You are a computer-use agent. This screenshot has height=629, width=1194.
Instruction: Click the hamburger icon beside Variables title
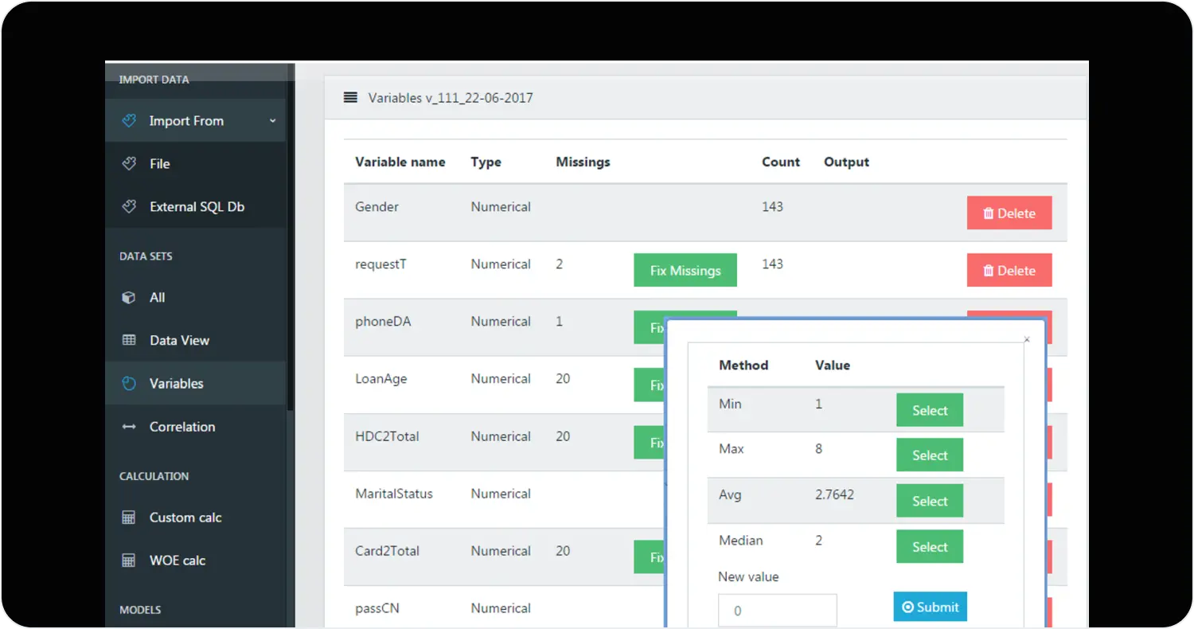[x=350, y=98]
